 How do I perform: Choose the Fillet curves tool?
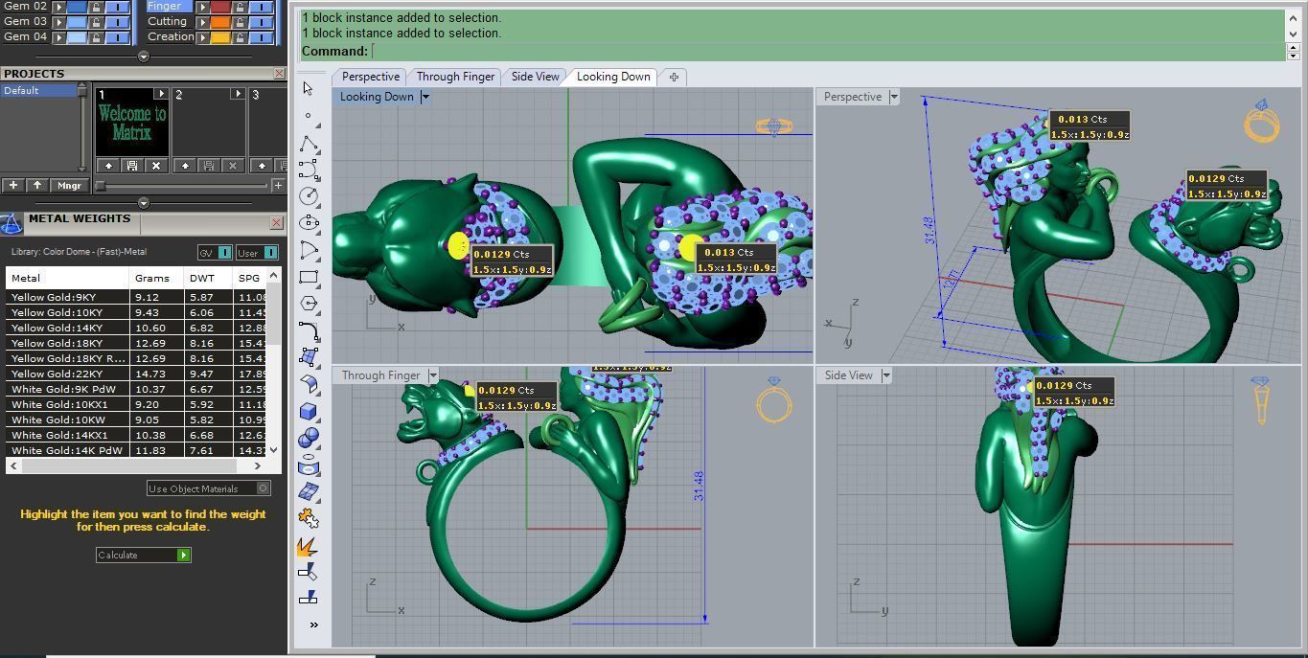pos(309,331)
